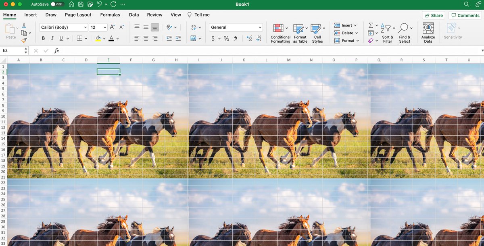Select Top Align icon
Image resolution: width=484 pixels, height=246 pixels.
click(x=137, y=27)
